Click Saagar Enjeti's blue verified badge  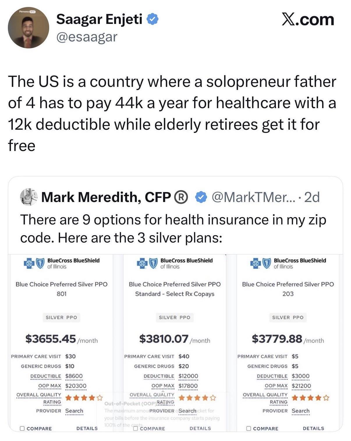tap(153, 19)
